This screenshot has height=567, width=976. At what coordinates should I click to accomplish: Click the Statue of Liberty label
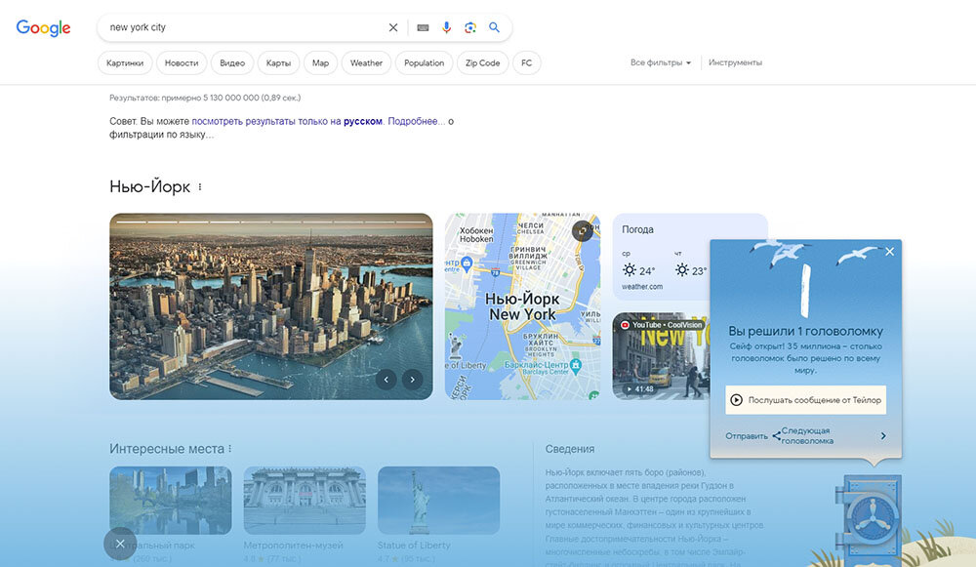pyautogui.click(x=414, y=546)
